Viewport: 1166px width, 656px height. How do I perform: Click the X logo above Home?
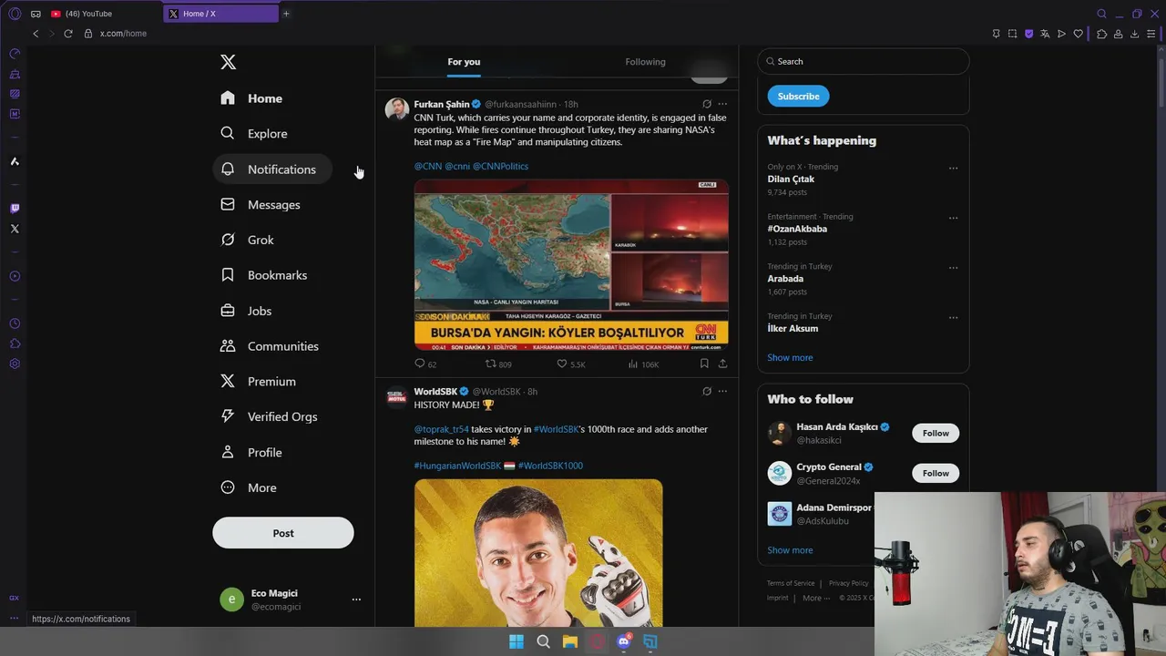pyautogui.click(x=228, y=62)
